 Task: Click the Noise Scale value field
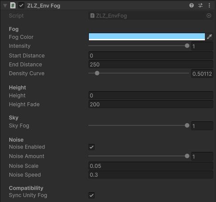151,166
